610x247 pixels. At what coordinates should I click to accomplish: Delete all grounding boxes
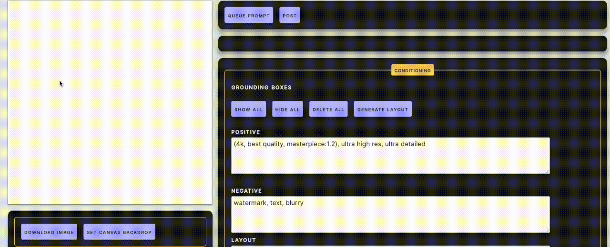tap(328, 109)
